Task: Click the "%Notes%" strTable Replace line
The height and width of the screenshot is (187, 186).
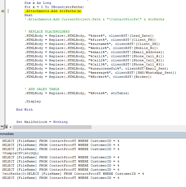Action: 77,93
